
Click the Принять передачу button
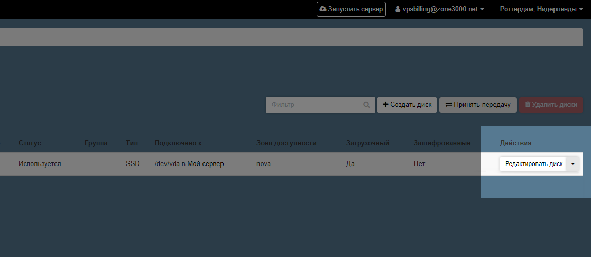pyautogui.click(x=478, y=105)
